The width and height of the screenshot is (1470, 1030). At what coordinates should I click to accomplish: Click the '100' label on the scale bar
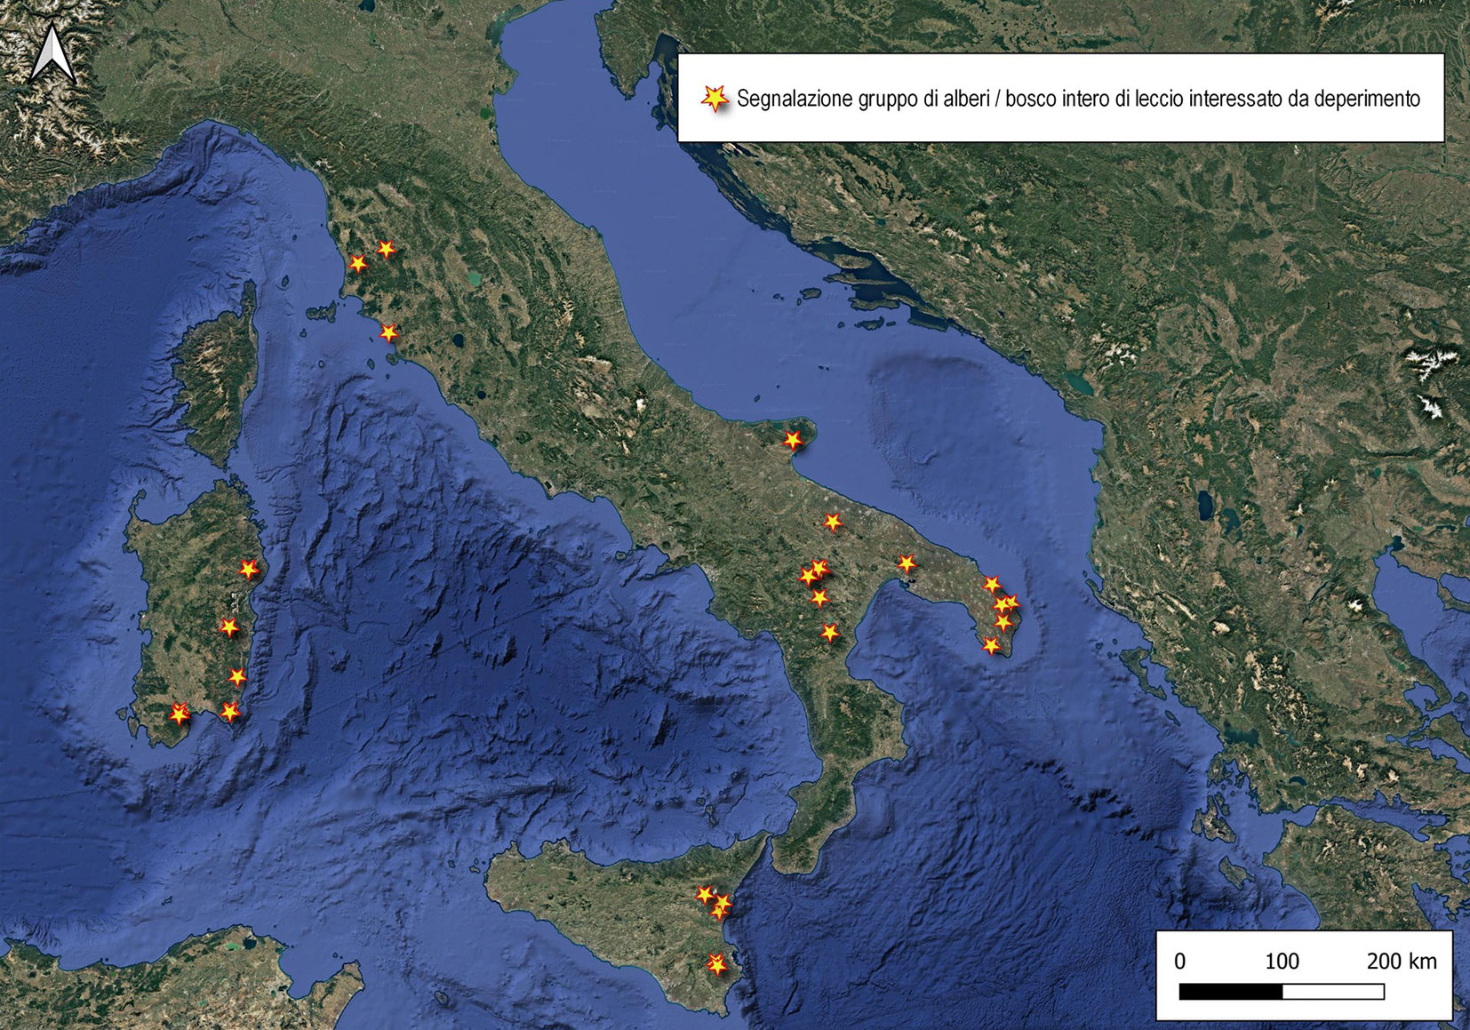pos(1282,961)
